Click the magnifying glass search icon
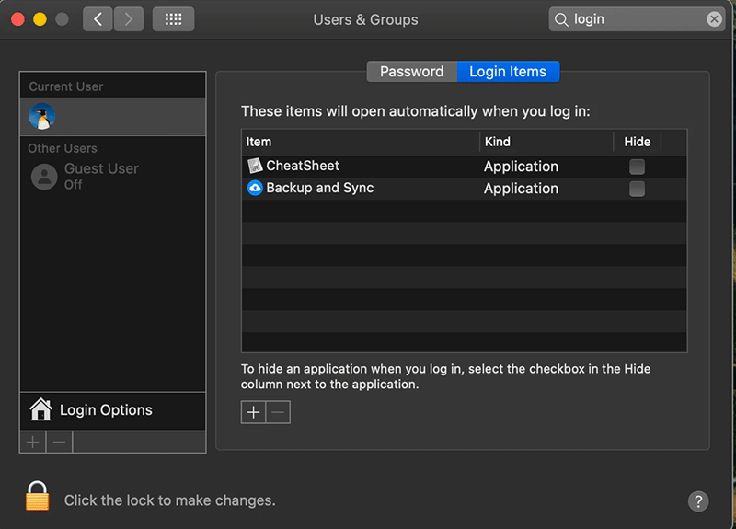Viewport: 736px width, 529px height. coord(561,19)
